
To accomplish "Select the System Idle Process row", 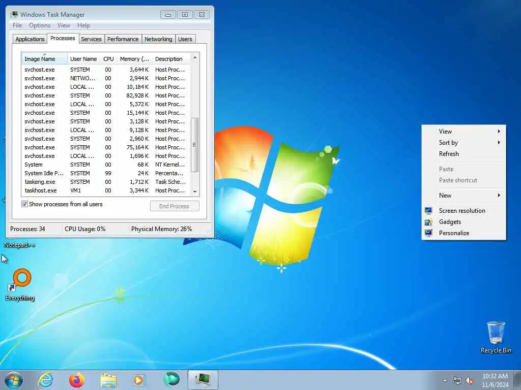I will (x=106, y=173).
